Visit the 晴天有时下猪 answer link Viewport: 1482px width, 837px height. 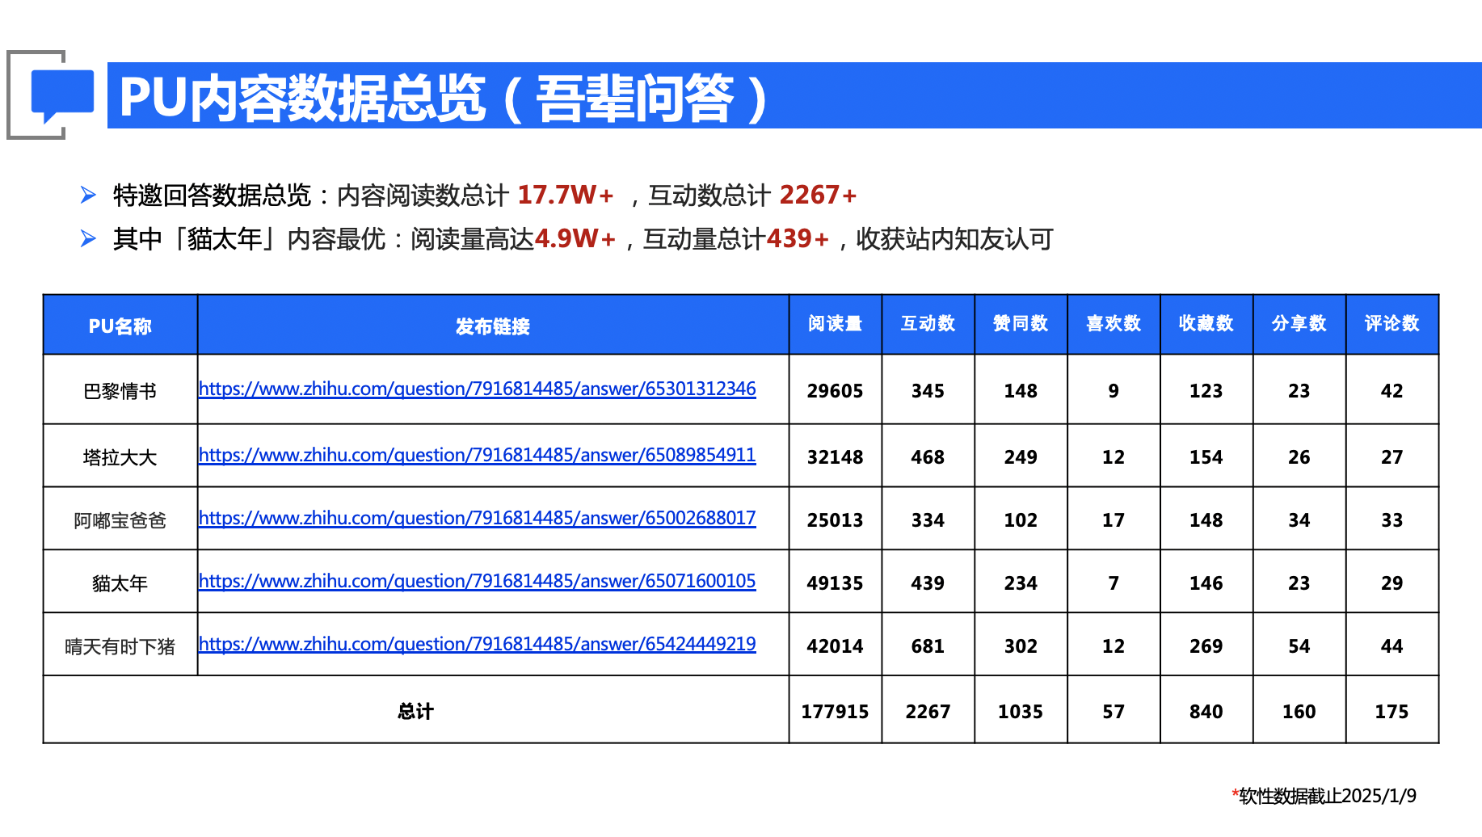477,644
